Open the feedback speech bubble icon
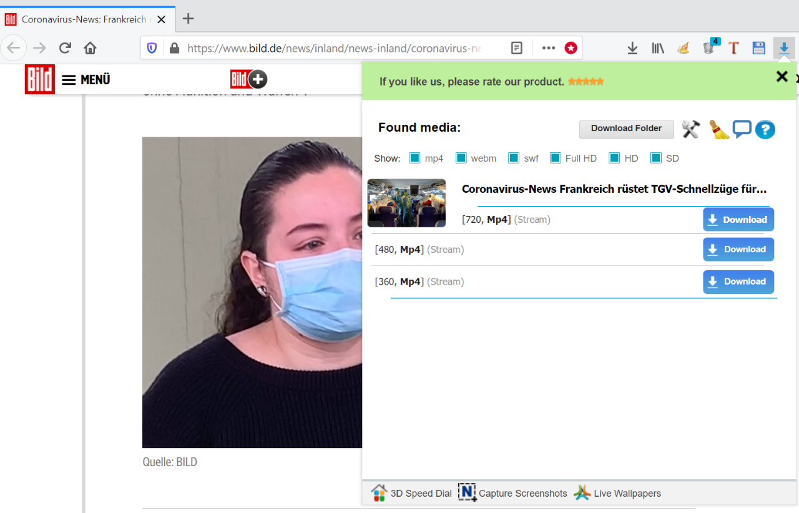This screenshot has width=799, height=513. [x=742, y=129]
